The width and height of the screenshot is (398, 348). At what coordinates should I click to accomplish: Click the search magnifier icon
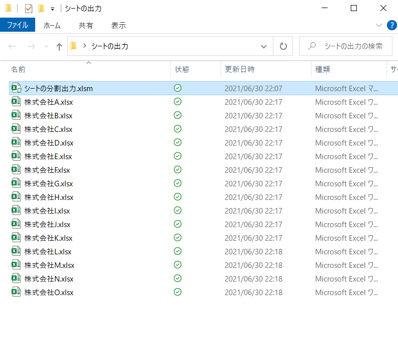tap(312, 46)
